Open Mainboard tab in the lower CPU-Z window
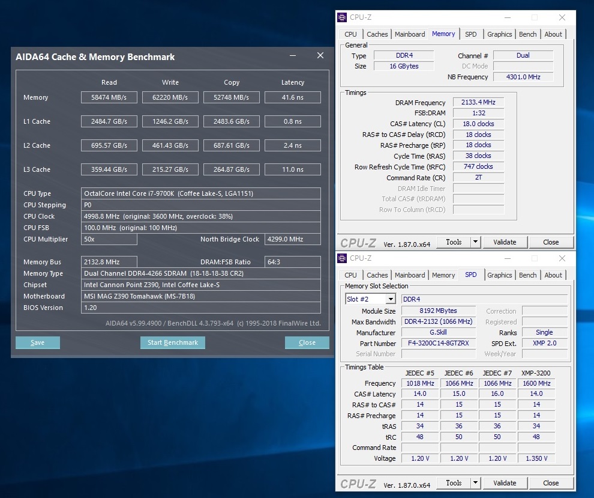 [410, 275]
